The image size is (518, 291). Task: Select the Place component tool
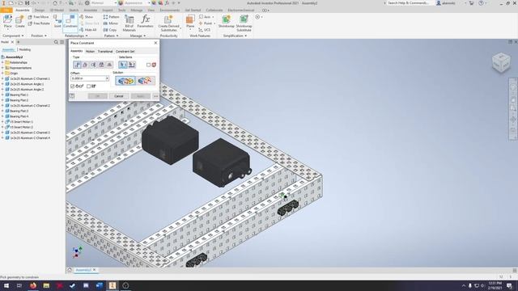tap(7, 22)
